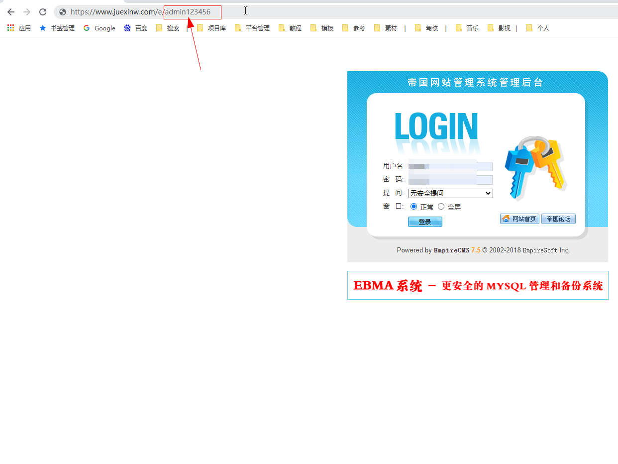
Task: Click the 帝国论坛 button
Action: coord(558,219)
